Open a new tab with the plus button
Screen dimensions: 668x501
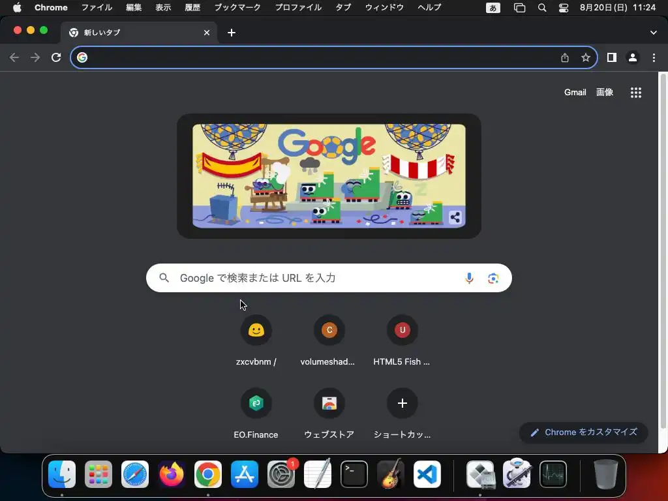click(x=232, y=33)
